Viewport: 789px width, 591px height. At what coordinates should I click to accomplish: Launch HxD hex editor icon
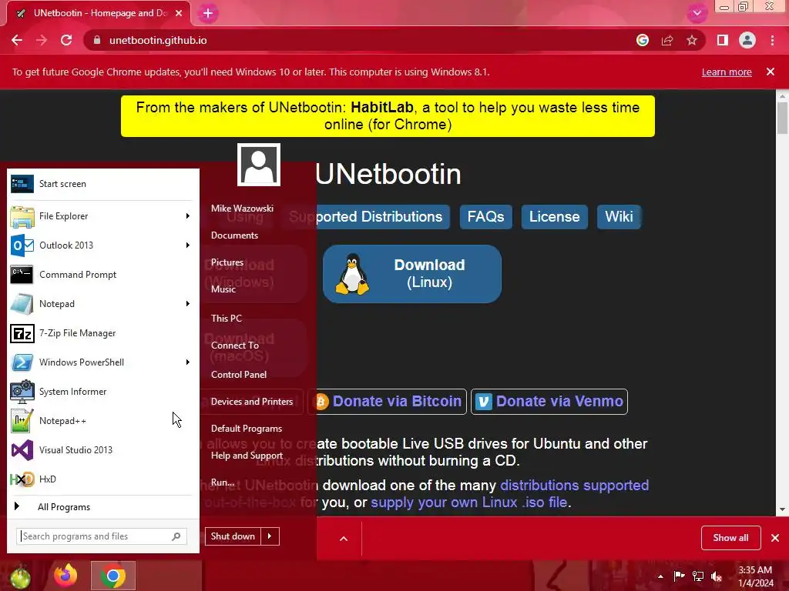point(22,479)
